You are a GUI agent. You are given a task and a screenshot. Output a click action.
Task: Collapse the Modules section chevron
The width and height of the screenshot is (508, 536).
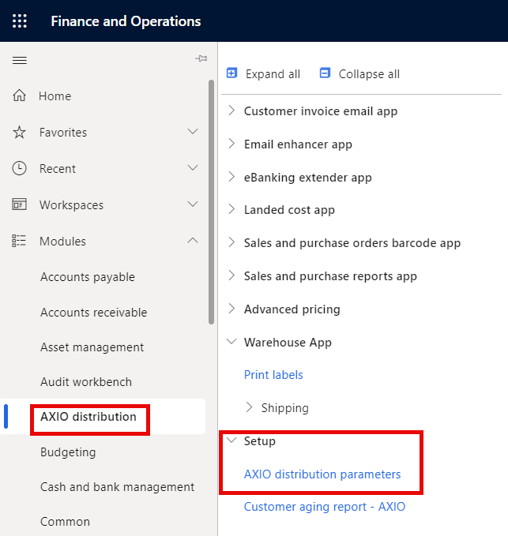click(x=193, y=241)
